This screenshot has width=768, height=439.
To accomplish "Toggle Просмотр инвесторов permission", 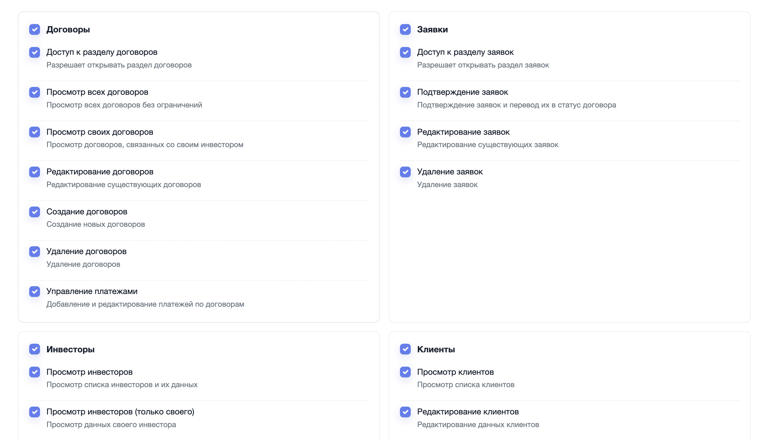I will click(x=34, y=372).
